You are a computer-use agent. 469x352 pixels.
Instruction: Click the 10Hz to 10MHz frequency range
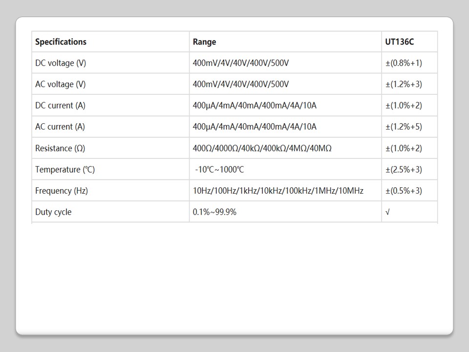click(x=278, y=191)
